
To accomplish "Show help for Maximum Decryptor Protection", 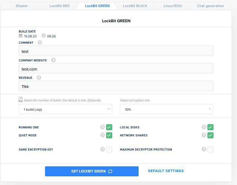I will (x=204, y=149).
